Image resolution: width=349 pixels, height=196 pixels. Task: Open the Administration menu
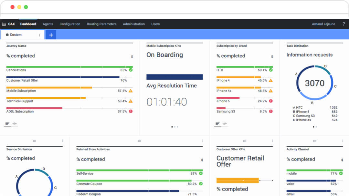click(x=134, y=24)
